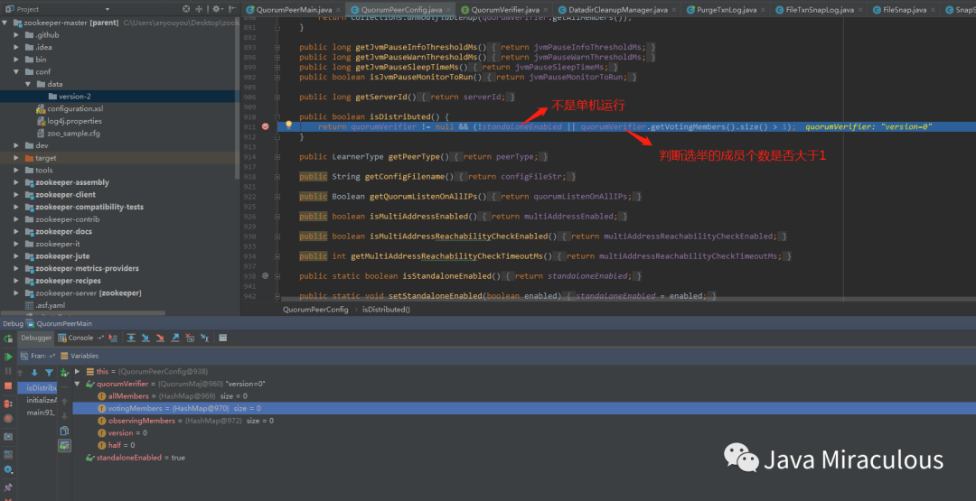Click the Run to Cursor icon

(x=205, y=338)
